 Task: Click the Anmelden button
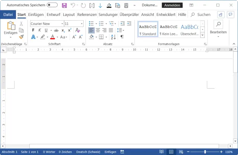click(172, 6)
